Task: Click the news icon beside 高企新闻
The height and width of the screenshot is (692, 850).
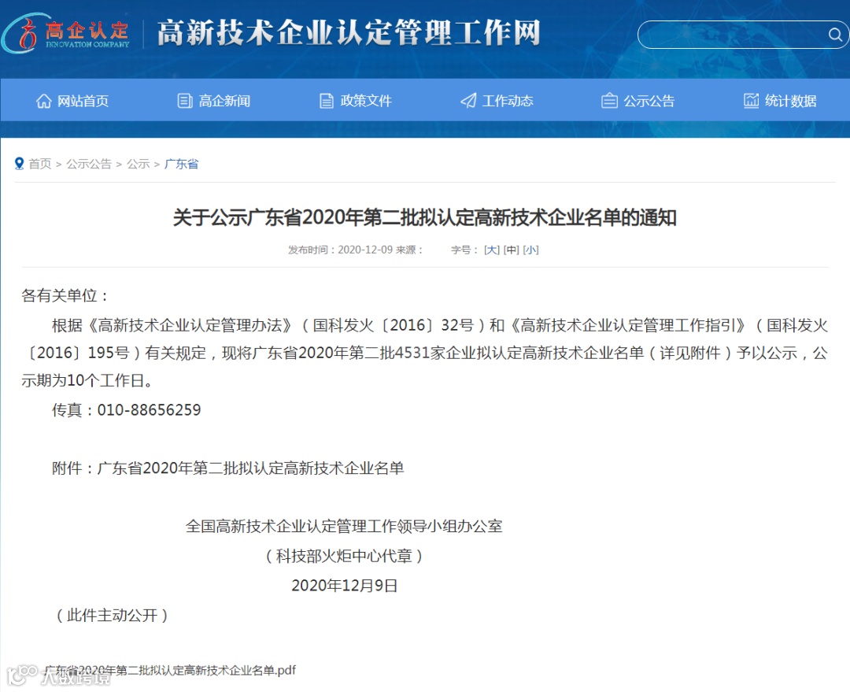Action: 185,101
